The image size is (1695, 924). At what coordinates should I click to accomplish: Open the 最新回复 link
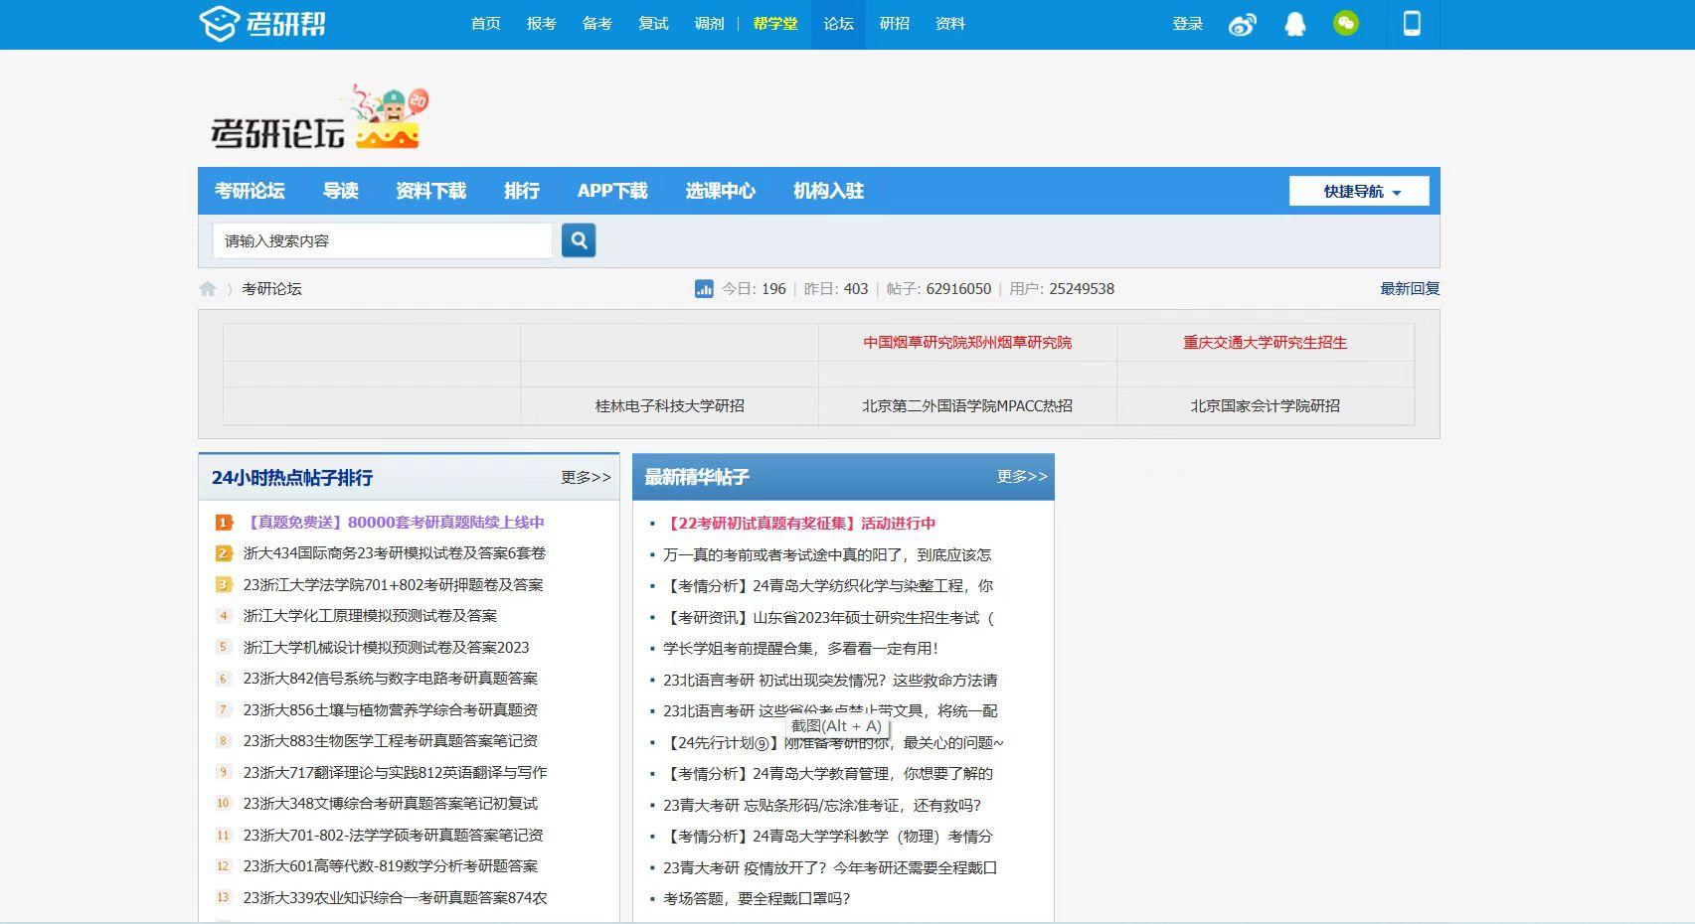[x=1410, y=289]
